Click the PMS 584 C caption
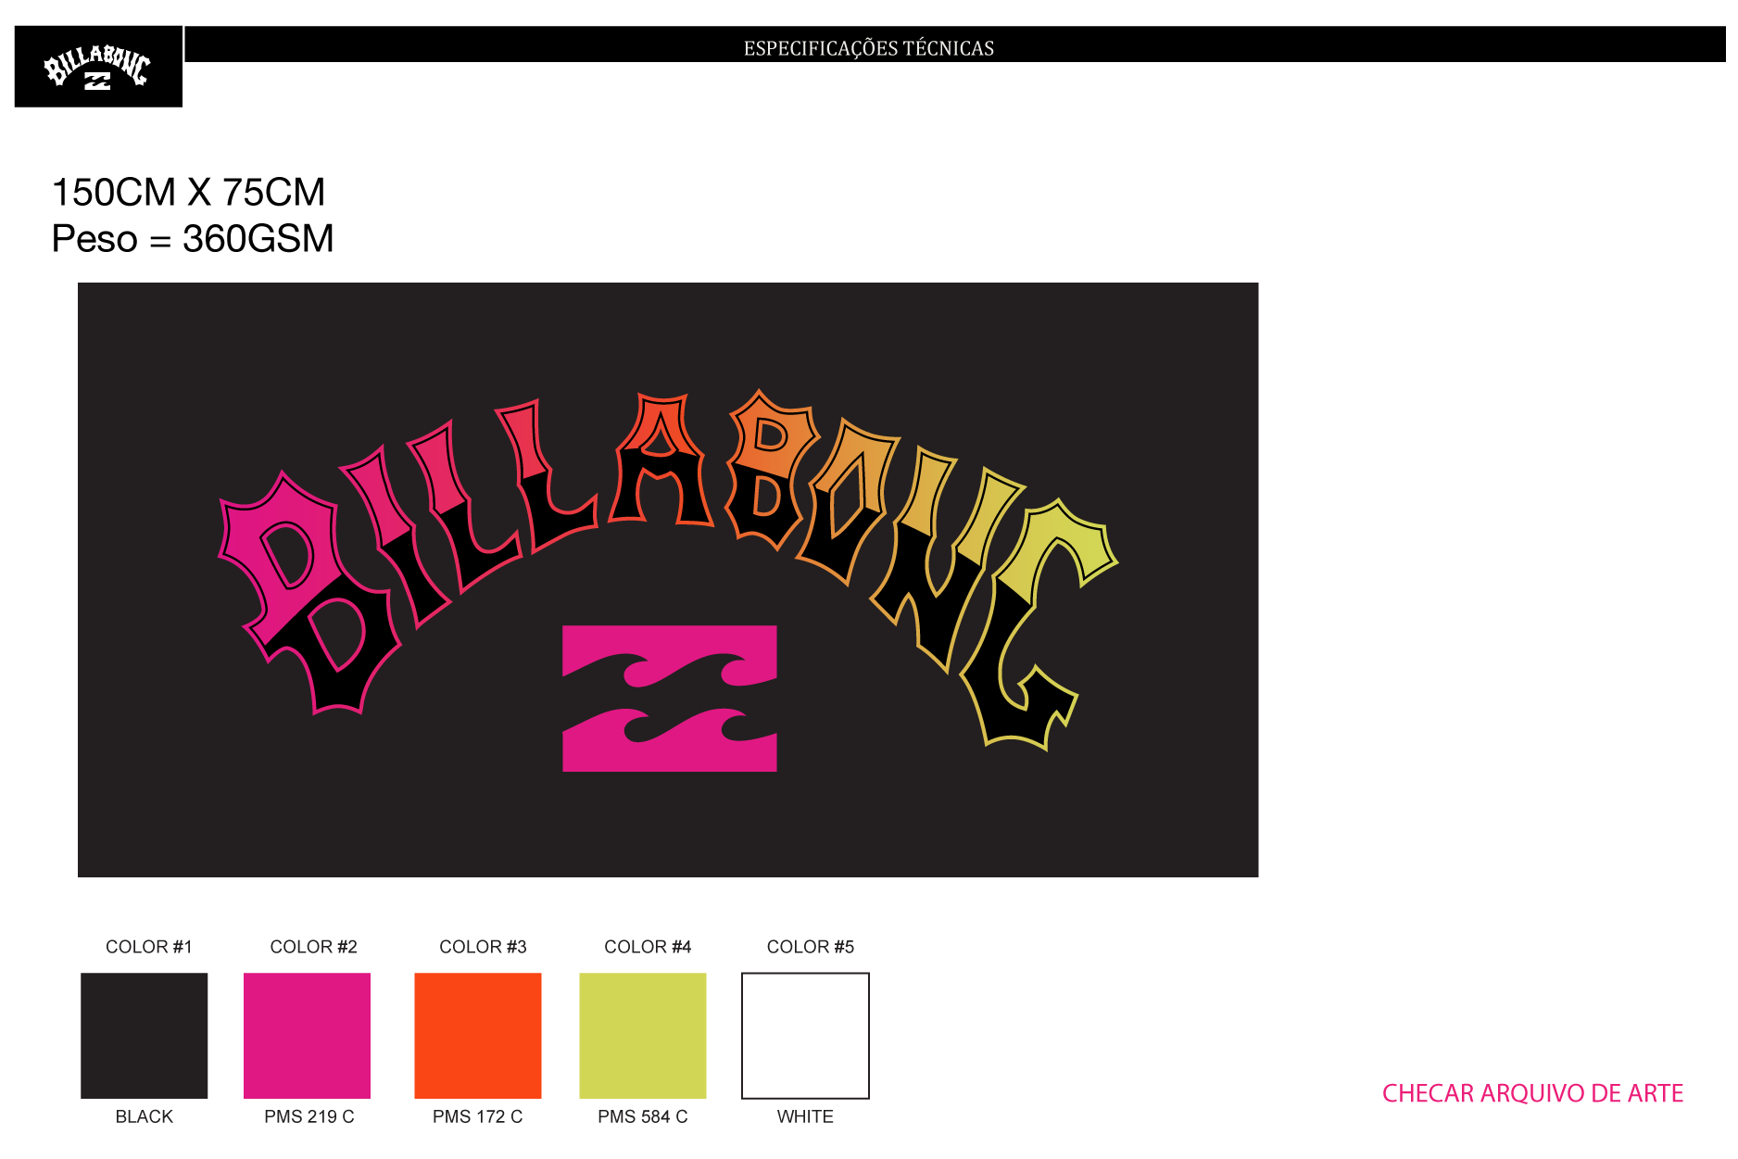The image size is (1738, 1159). (643, 1116)
